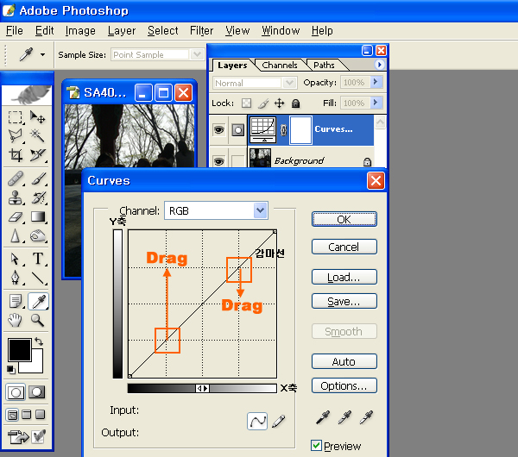518x457 pixels.
Task: Toggle Lock transparent pixels
Action: pos(246,103)
